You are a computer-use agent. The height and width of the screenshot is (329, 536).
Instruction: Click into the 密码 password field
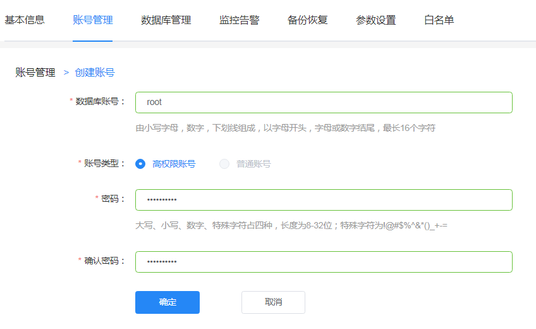pyautogui.click(x=324, y=200)
